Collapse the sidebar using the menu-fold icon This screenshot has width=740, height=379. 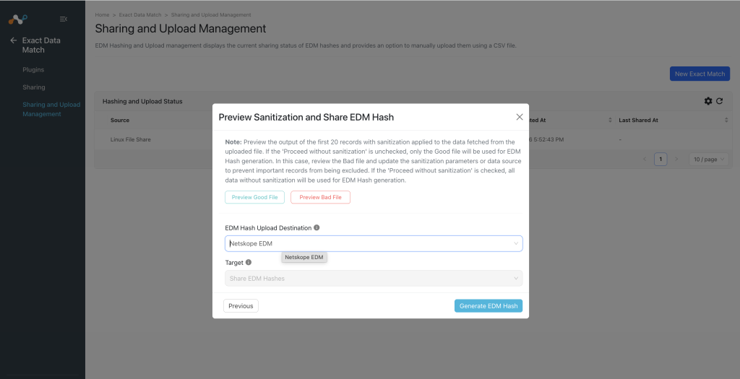click(x=64, y=19)
